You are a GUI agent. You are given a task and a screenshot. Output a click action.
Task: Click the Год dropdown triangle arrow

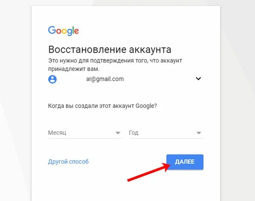199,133
